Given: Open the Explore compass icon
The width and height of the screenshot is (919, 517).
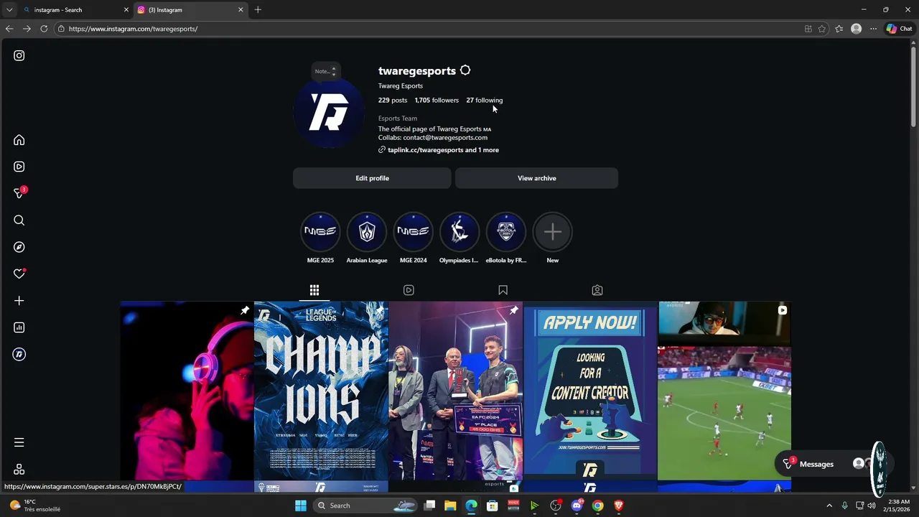Looking at the screenshot, I should click(19, 247).
